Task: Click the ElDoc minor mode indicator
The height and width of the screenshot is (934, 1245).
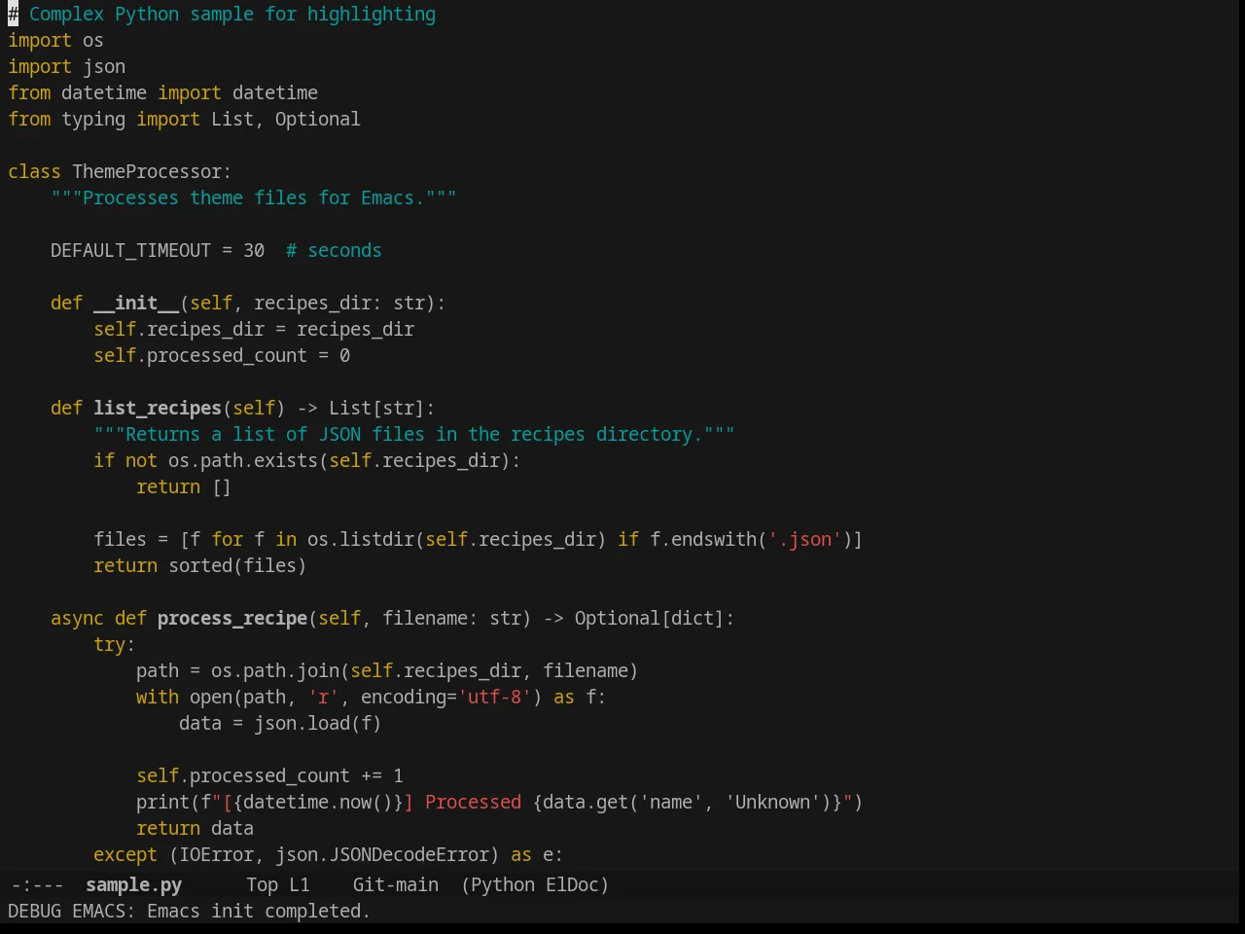Action: (x=572, y=884)
